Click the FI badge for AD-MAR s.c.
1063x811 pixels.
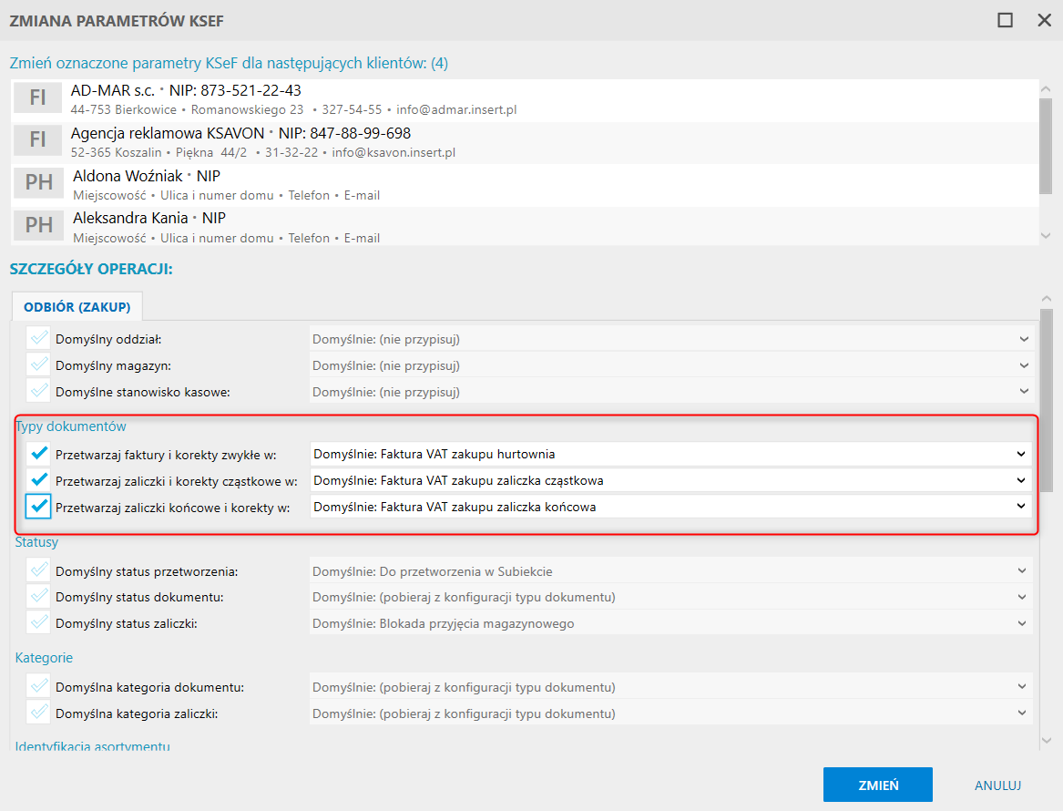[38, 98]
